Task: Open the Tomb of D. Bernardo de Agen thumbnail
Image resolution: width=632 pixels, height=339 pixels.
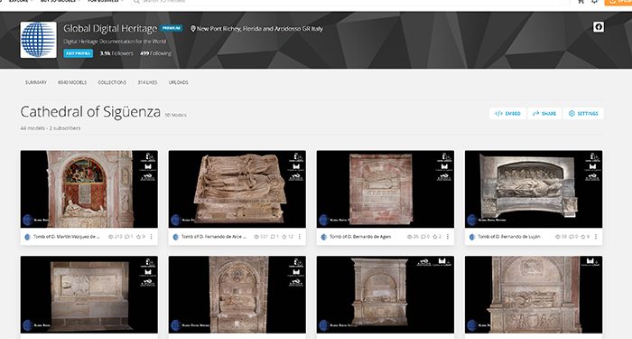Action: click(x=386, y=189)
